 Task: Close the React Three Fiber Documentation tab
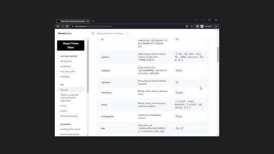click(x=88, y=21)
